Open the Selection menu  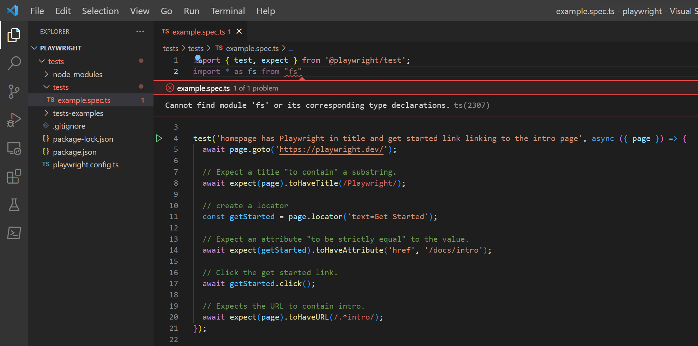point(100,11)
